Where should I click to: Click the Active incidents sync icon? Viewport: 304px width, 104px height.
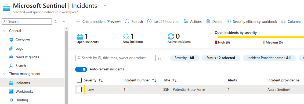(x=171, y=37)
